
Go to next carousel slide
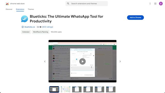(x=120, y=61)
